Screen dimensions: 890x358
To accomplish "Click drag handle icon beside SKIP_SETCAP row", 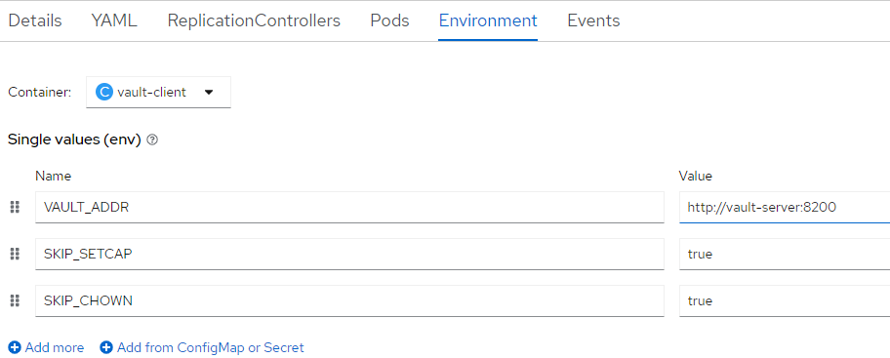I will click(x=16, y=255).
